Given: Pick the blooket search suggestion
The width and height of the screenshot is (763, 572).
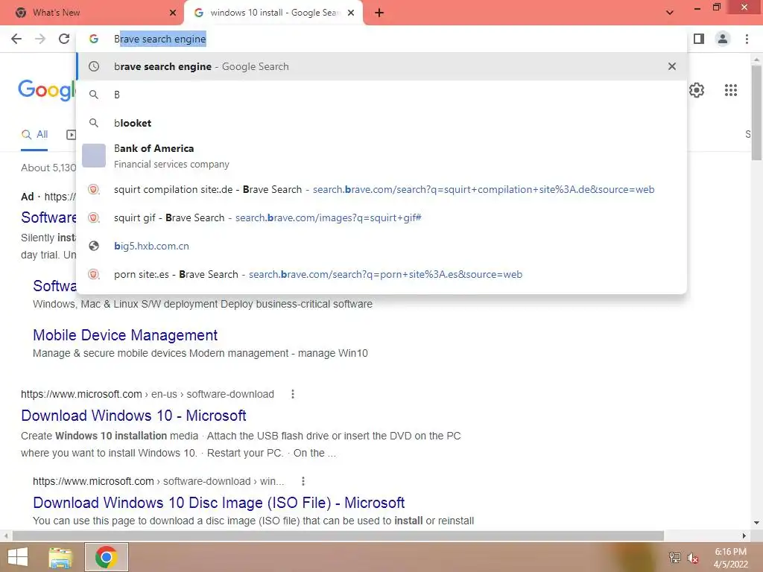Looking at the screenshot, I should 381,123.
